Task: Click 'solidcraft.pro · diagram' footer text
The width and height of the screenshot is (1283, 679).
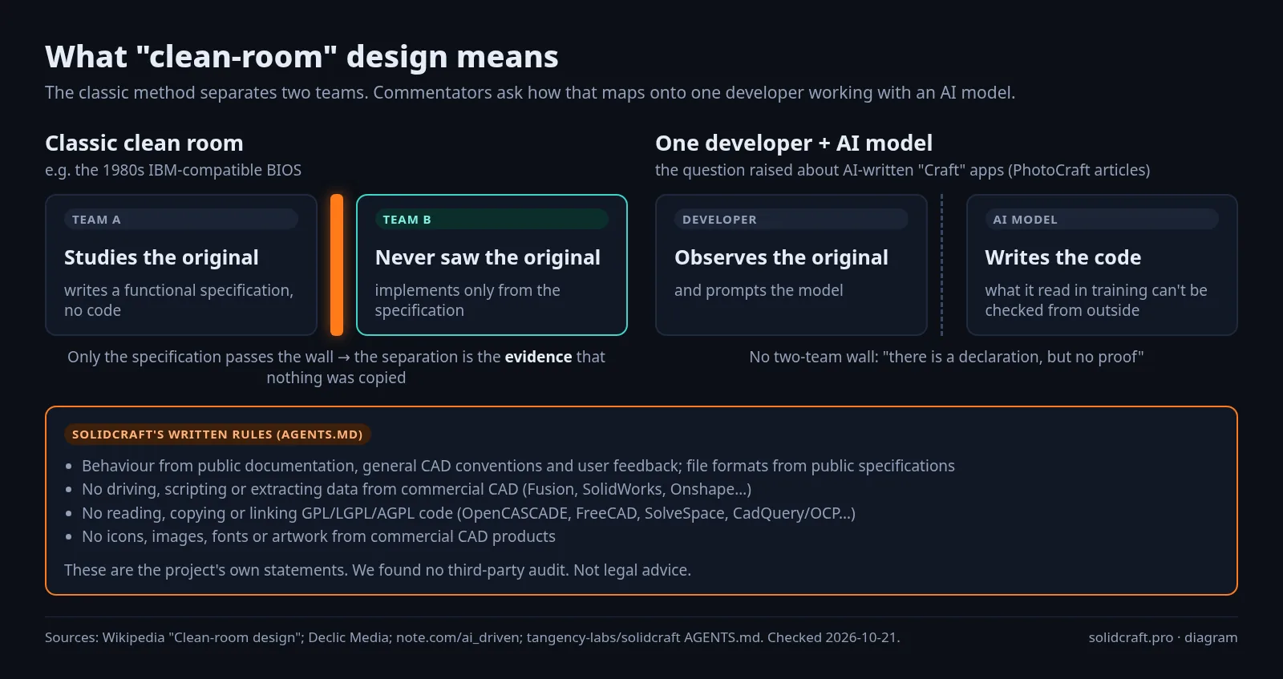Action: click(1163, 637)
